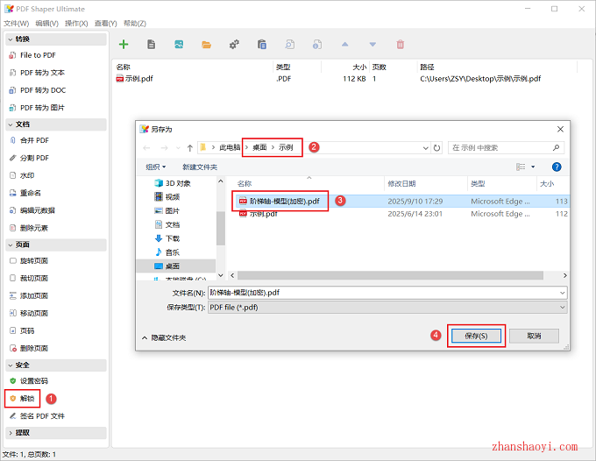Click the red trash delete icon

(401, 45)
